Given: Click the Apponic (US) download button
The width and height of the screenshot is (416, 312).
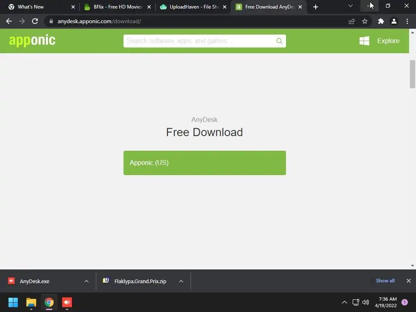Looking at the screenshot, I should coord(205,163).
